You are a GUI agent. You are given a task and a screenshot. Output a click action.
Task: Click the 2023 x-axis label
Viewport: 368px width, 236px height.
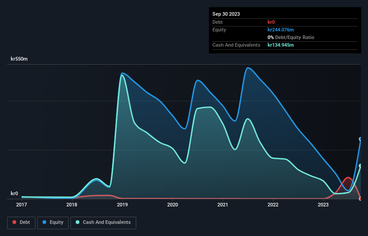pyautogui.click(x=323, y=205)
